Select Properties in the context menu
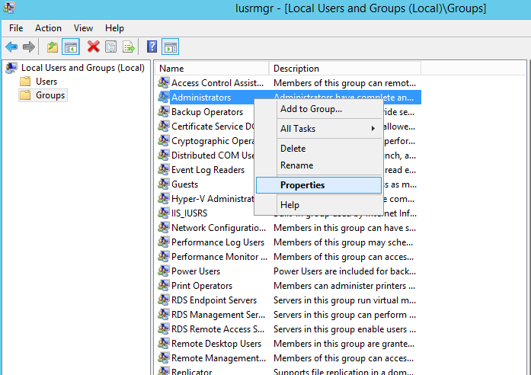 click(x=318, y=185)
